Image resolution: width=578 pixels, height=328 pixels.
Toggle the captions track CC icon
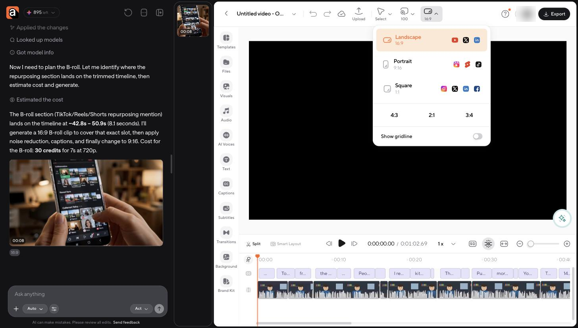tap(249, 273)
